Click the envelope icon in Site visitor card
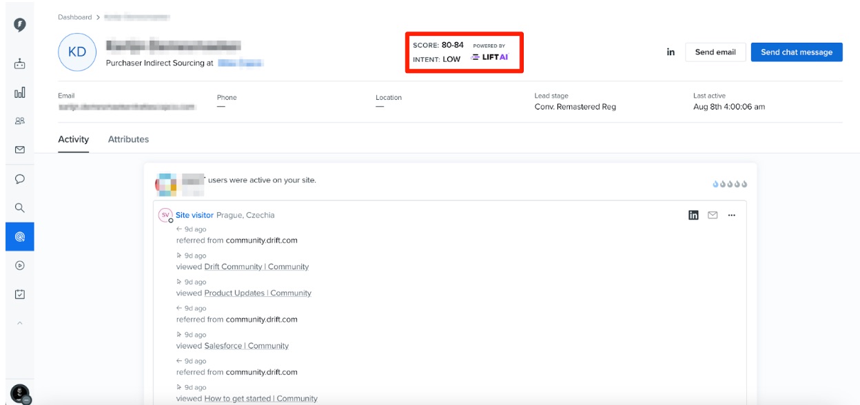The width and height of the screenshot is (860, 405). [713, 215]
